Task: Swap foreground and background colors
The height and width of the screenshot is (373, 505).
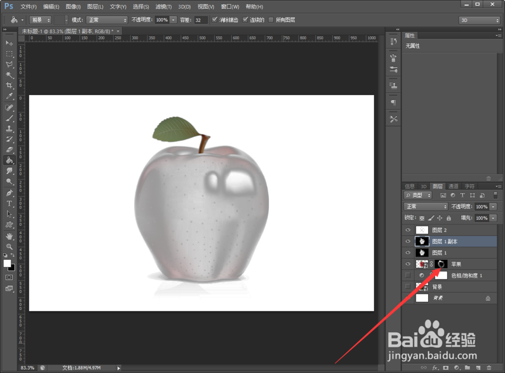Action: (13, 255)
